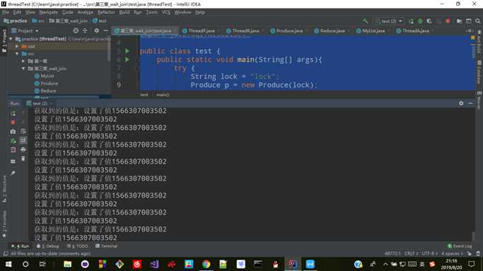Open the Terminal tool window button

(106, 246)
